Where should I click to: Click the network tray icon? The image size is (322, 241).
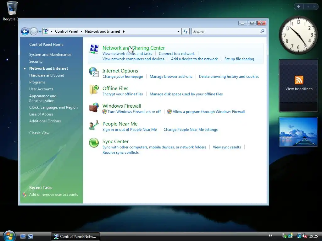299,236
